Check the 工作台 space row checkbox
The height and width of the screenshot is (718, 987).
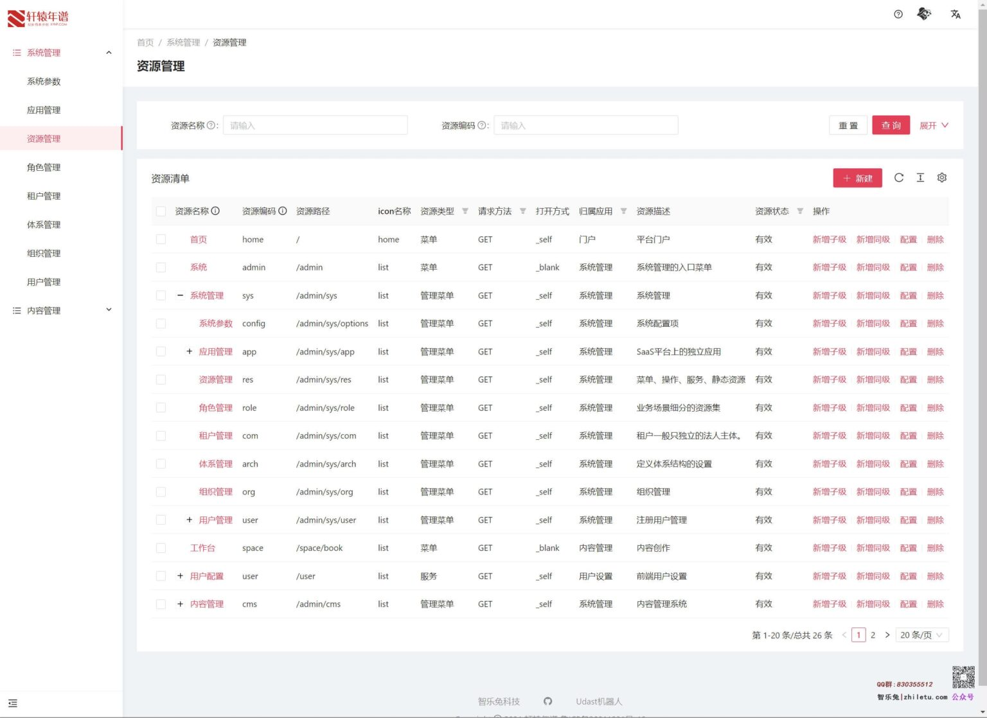tap(161, 548)
